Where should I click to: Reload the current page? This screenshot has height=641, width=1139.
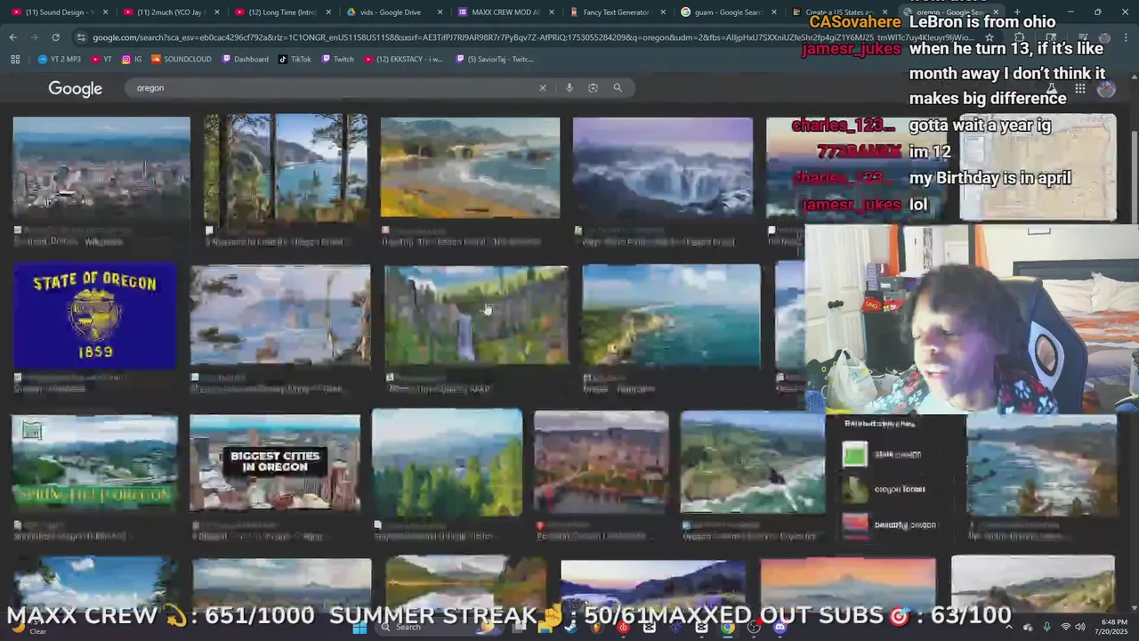point(55,37)
